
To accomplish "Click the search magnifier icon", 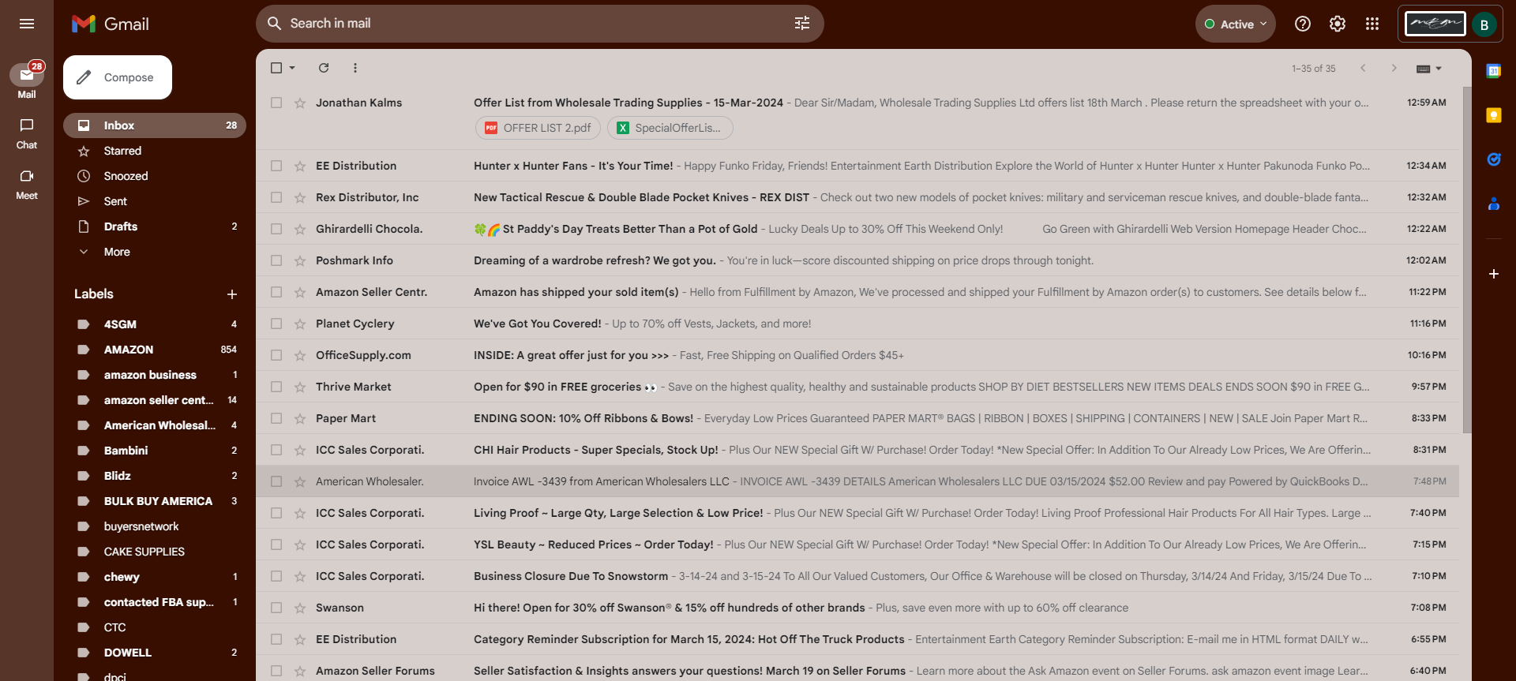I will pyautogui.click(x=274, y=24).
